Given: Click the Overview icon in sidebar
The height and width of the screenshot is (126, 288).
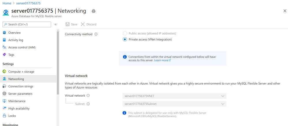Looking at the screenshot, I should 4,33.
